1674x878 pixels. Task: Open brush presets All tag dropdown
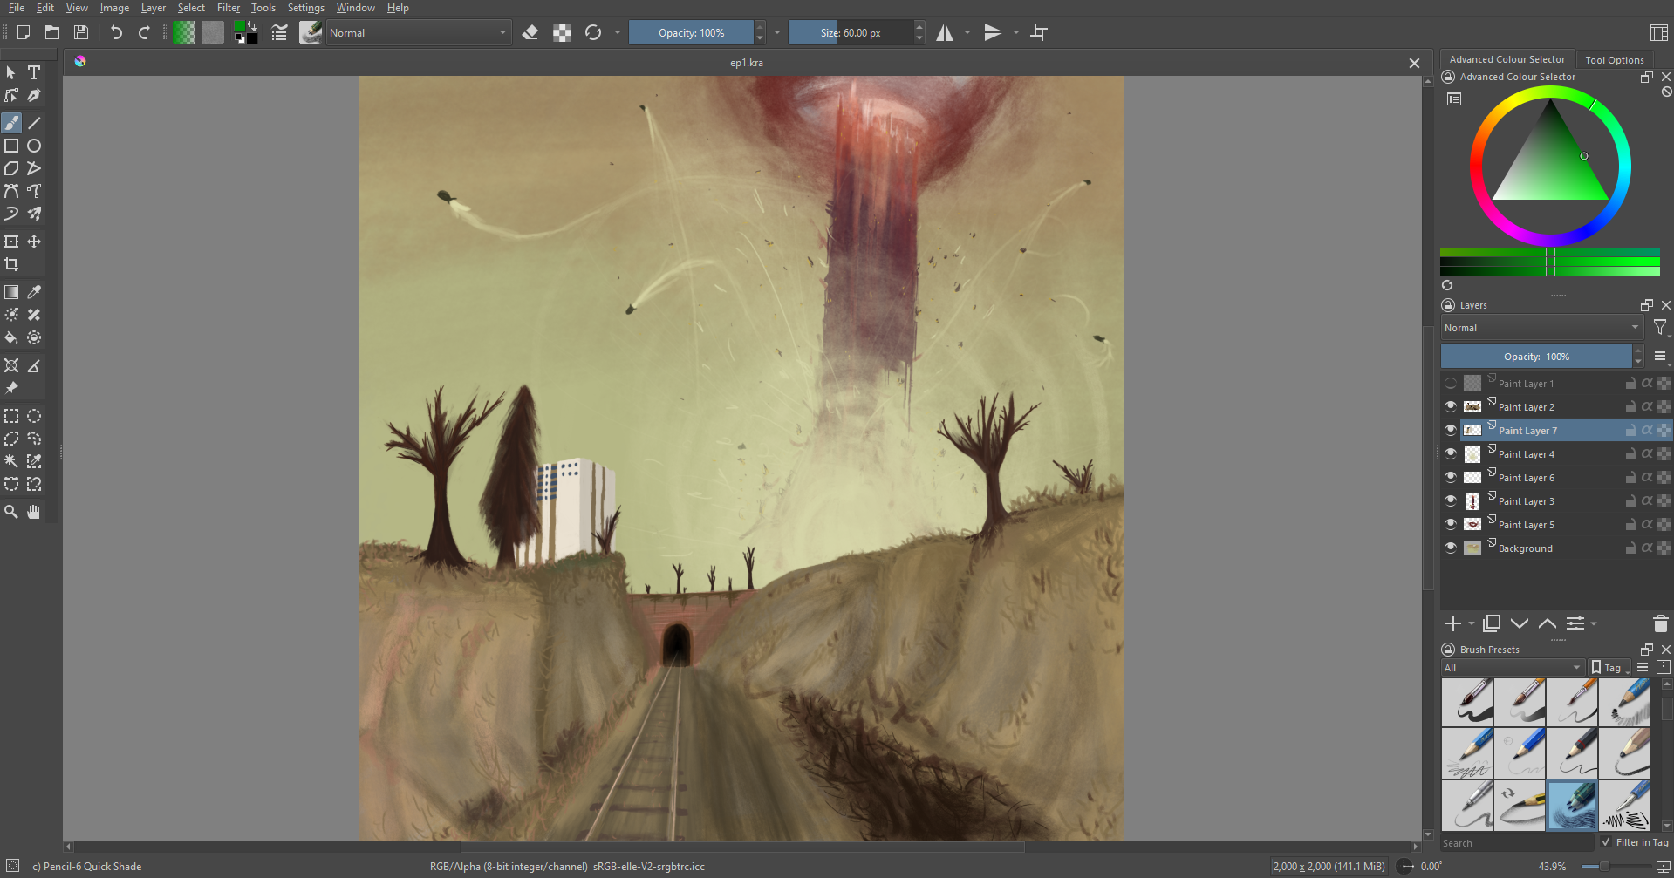pyautogui.click(x=1513, y=668)
